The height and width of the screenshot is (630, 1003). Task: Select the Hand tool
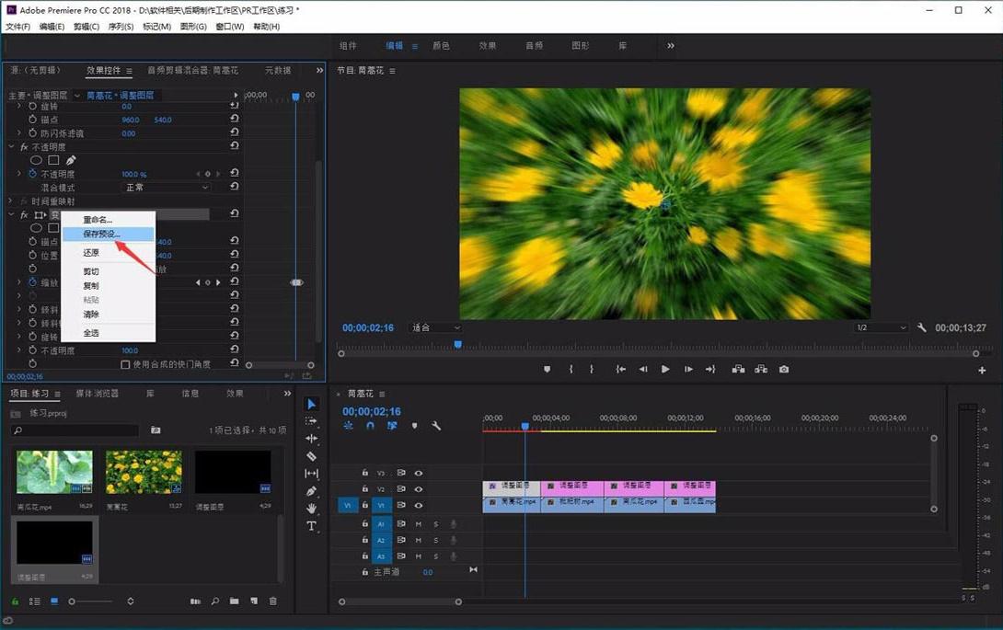point(311,509)
